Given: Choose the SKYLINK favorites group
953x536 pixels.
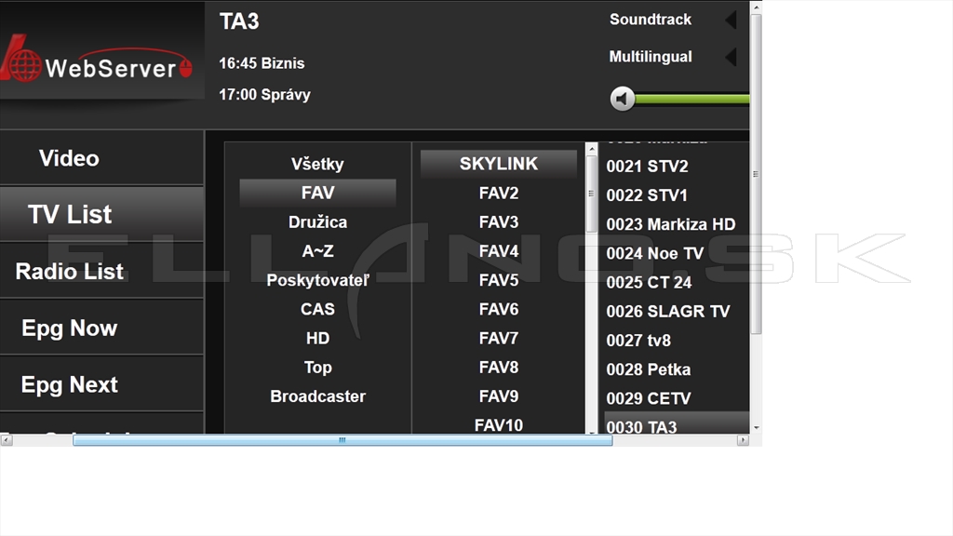Looking at the screenshot, I should point(499,164).
